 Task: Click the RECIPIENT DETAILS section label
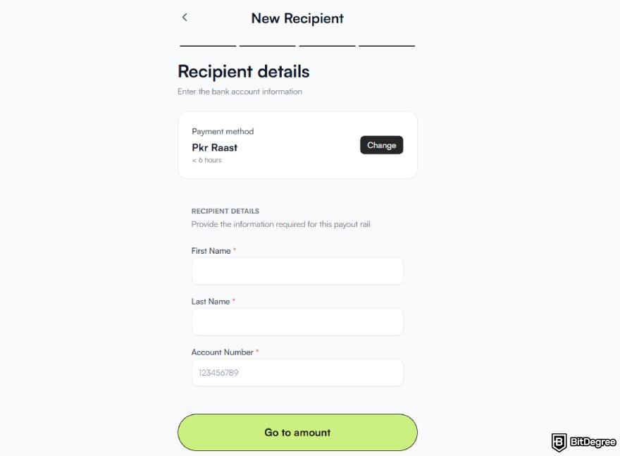225,211
